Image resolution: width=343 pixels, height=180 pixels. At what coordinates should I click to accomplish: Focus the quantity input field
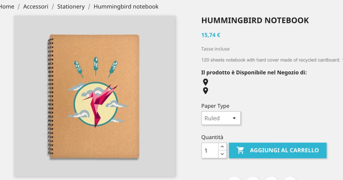pos(210,151)
